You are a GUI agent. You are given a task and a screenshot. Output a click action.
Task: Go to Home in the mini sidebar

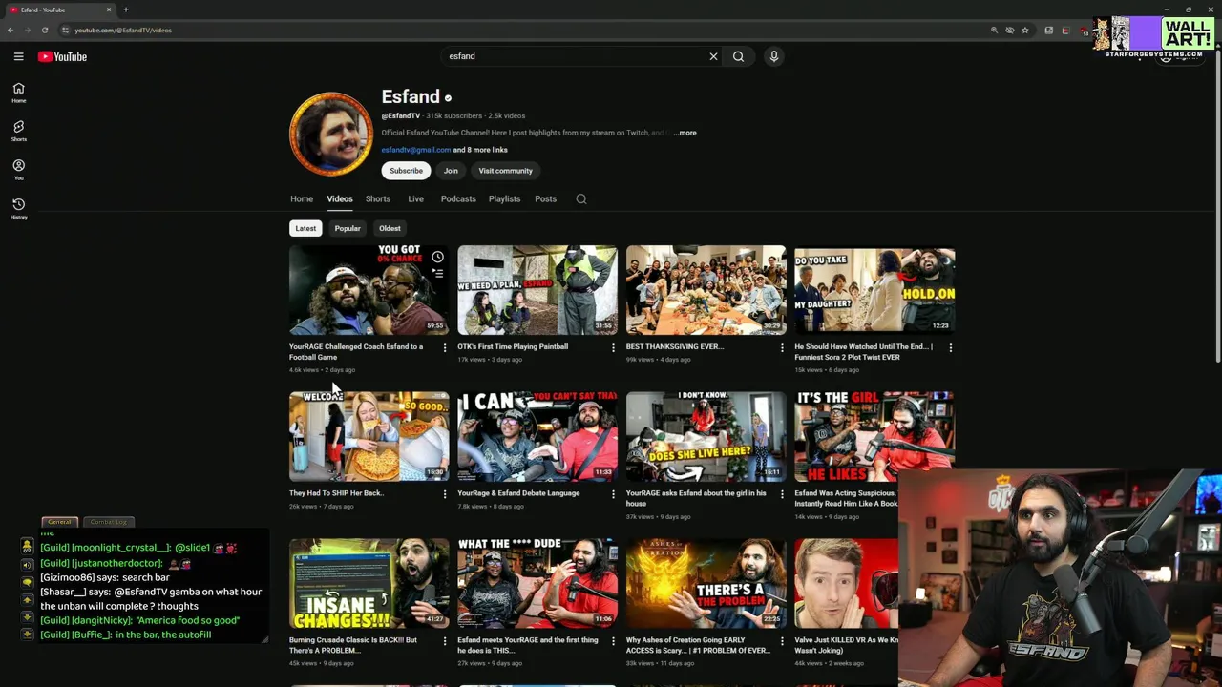click(18, 93)
